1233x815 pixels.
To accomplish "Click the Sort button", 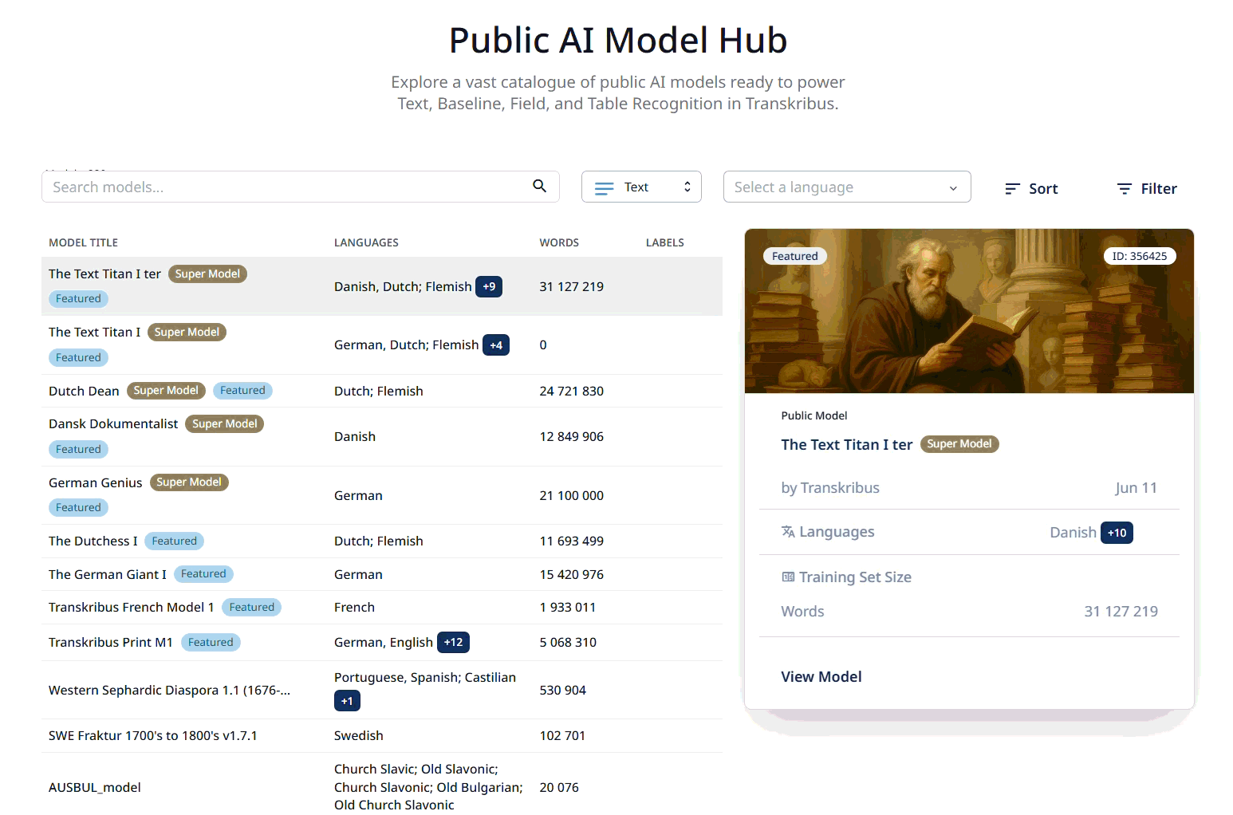I will (x=1030, y=188).
